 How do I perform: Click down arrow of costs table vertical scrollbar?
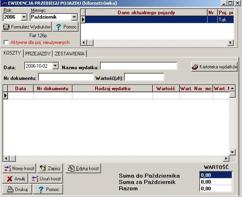tap(232, 152)
